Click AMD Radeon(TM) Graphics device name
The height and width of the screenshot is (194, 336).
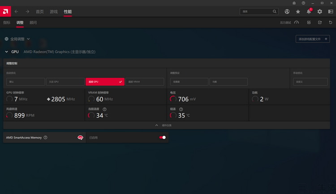59,52
